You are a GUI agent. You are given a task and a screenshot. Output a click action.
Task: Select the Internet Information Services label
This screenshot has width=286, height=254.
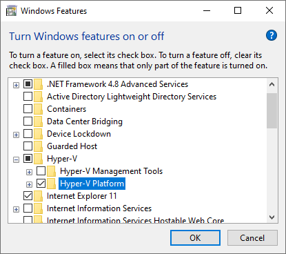pos(99,208)
